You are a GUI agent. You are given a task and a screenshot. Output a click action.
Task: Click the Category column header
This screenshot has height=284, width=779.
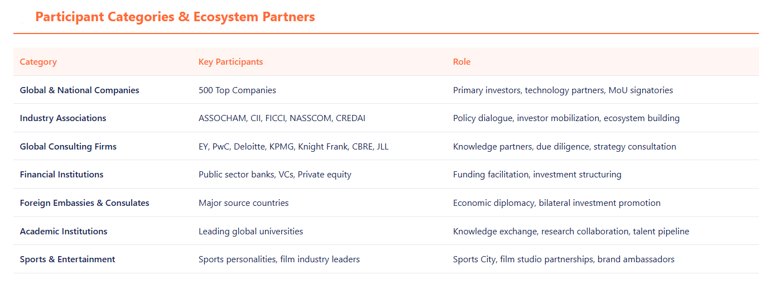click(38, 62)
